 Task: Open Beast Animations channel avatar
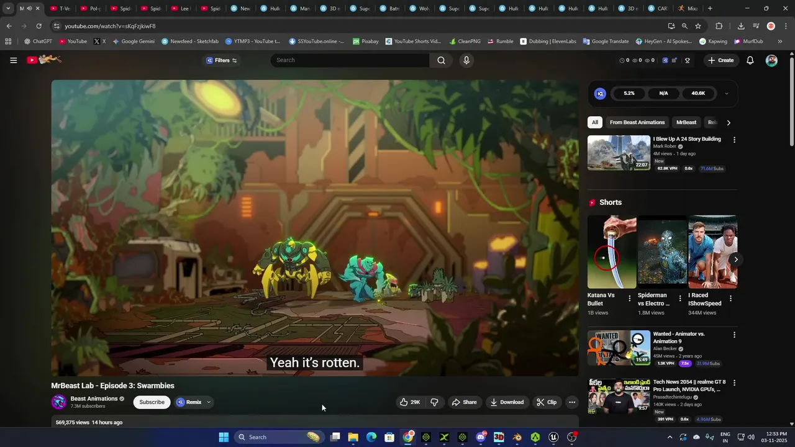coord(59,402)
